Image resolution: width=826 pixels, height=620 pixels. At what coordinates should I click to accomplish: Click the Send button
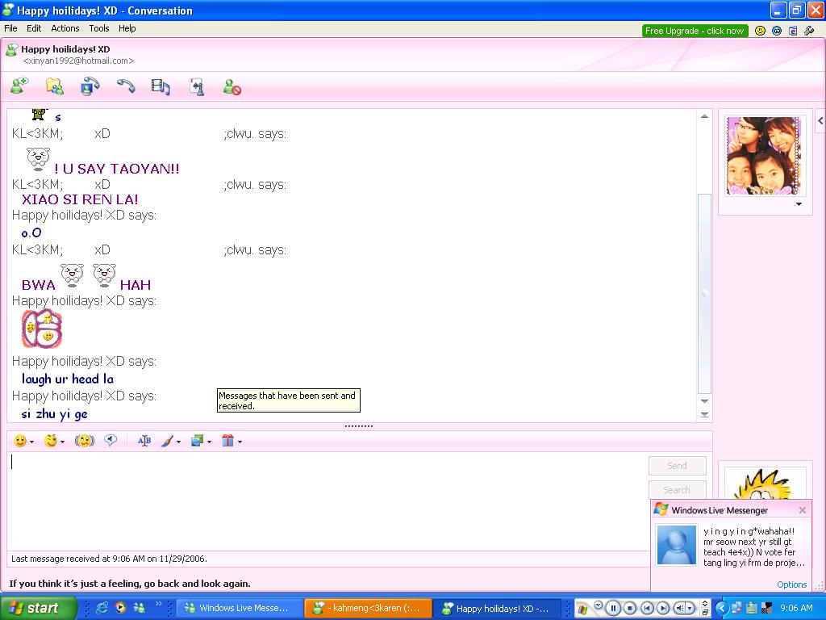point(677,466)
